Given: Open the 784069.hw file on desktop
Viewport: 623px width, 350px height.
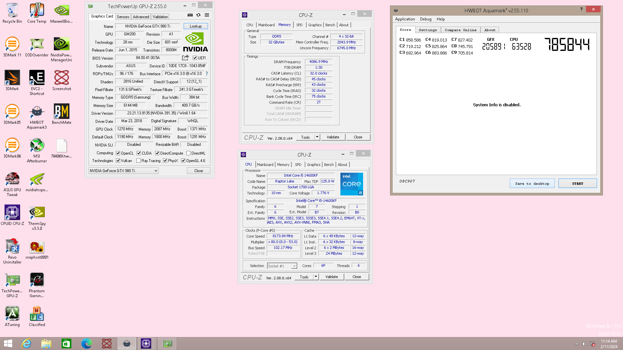Looking at the screenshot, I should 61,148.
